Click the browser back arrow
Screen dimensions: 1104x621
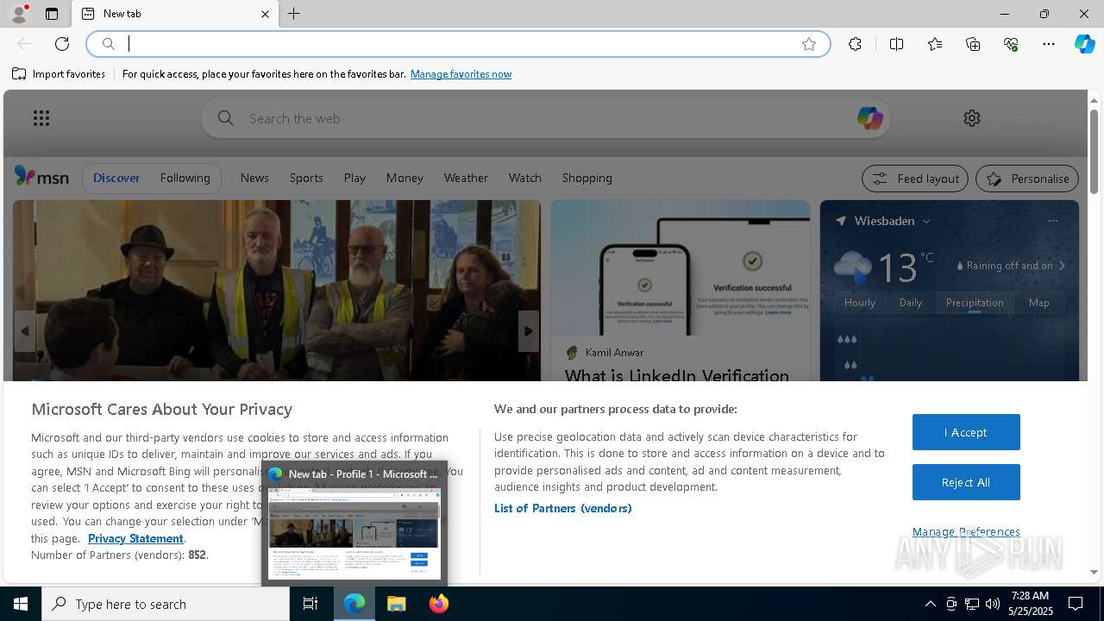pos(24,44)
